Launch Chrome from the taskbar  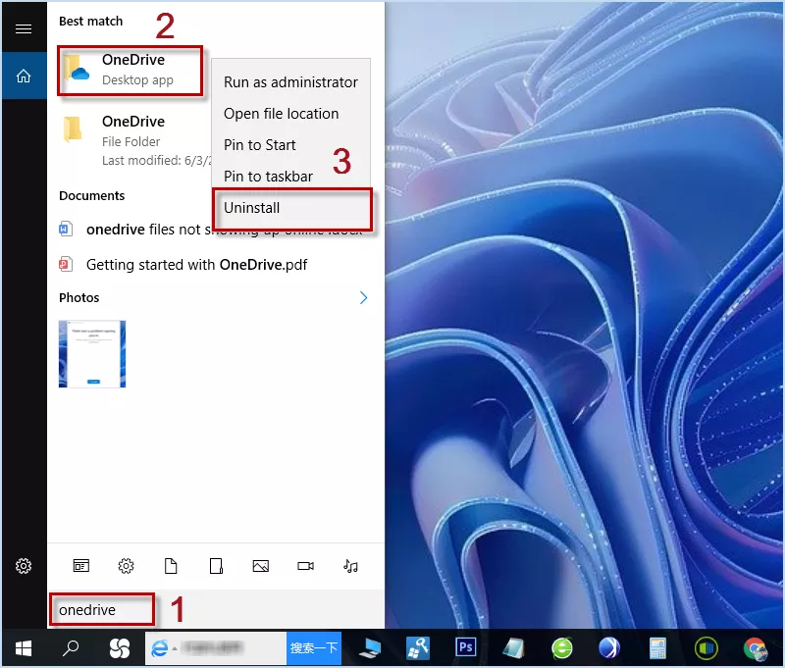pos(755,648)
